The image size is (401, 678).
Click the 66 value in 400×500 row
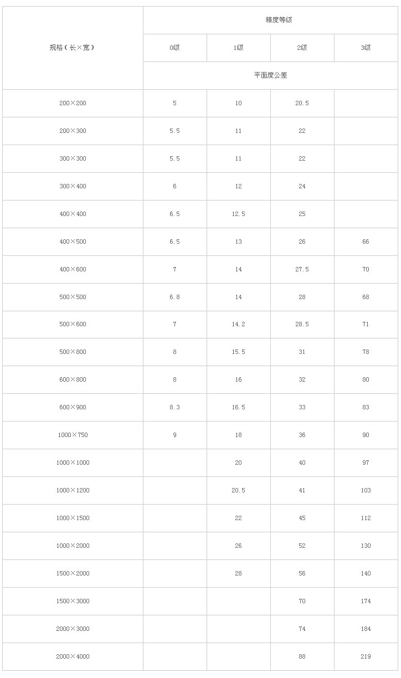[366, 242]
